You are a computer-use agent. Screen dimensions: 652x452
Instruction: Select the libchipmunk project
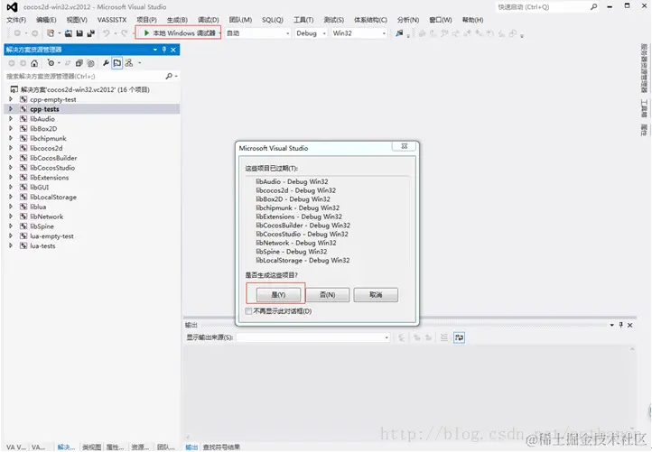click(x=48, y=138)
